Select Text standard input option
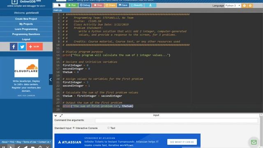This screenshot has height=148, width=263. (108, 128)
